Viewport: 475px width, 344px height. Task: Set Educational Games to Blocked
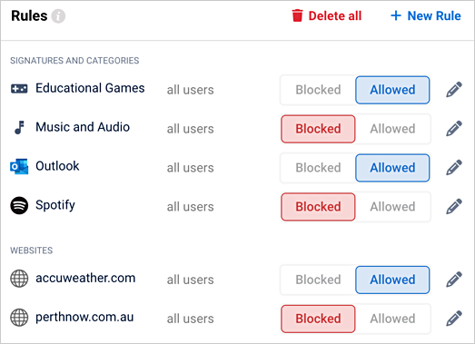click(x=318, y=90)
